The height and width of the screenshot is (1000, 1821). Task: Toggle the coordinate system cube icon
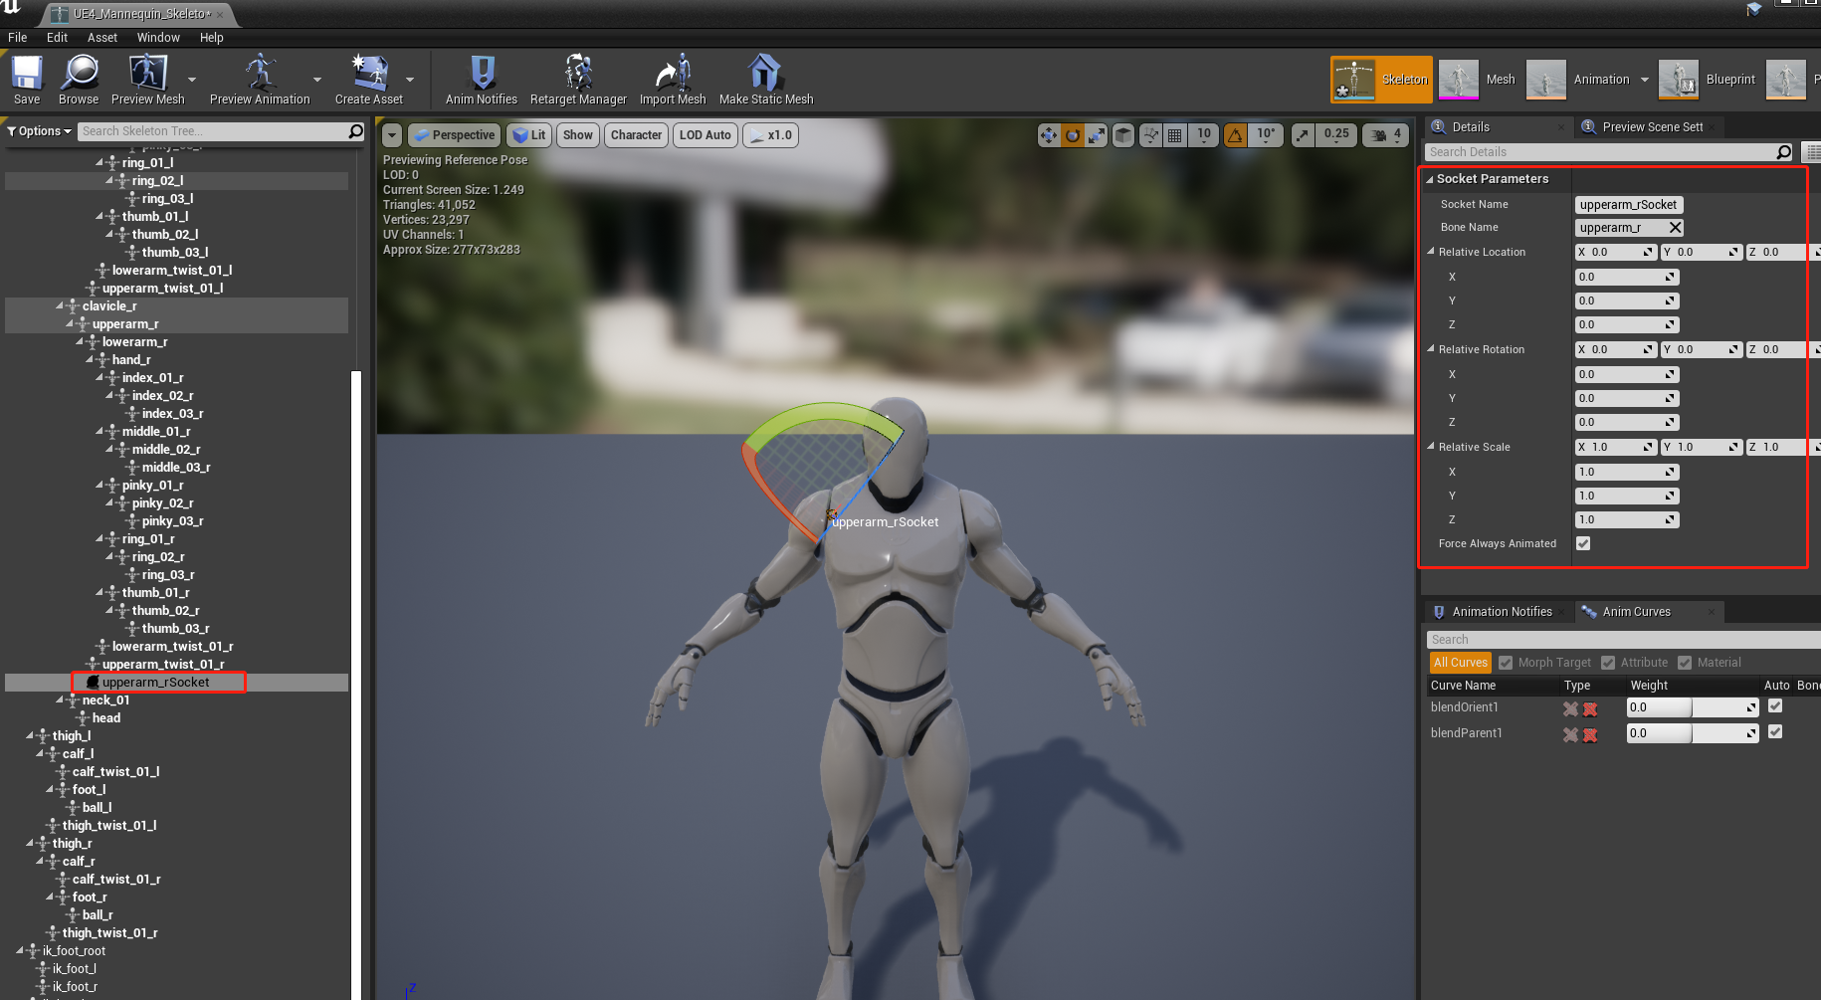(1123, 135)
